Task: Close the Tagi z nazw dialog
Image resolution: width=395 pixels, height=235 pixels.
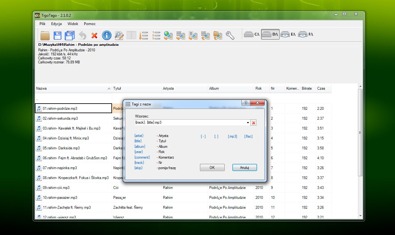Action: pos(257,103)
